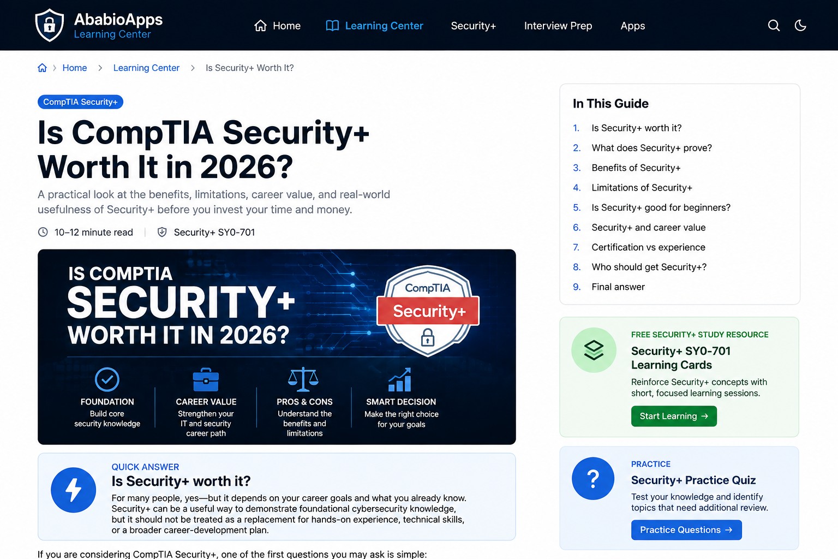
Task: Open the search magnifier icon
Action: click(774, 26)
